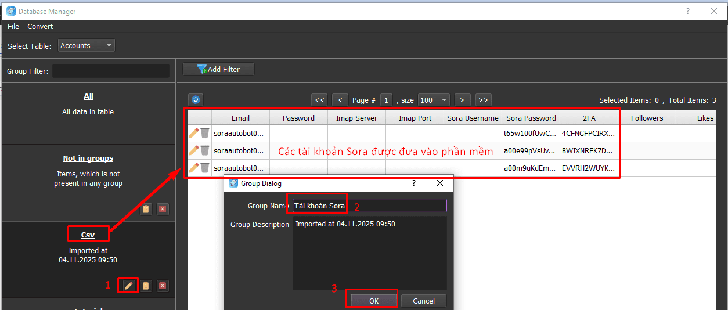Expand the page size dropdown set to 100
This screenshot has width=728, height=310.
434,100
